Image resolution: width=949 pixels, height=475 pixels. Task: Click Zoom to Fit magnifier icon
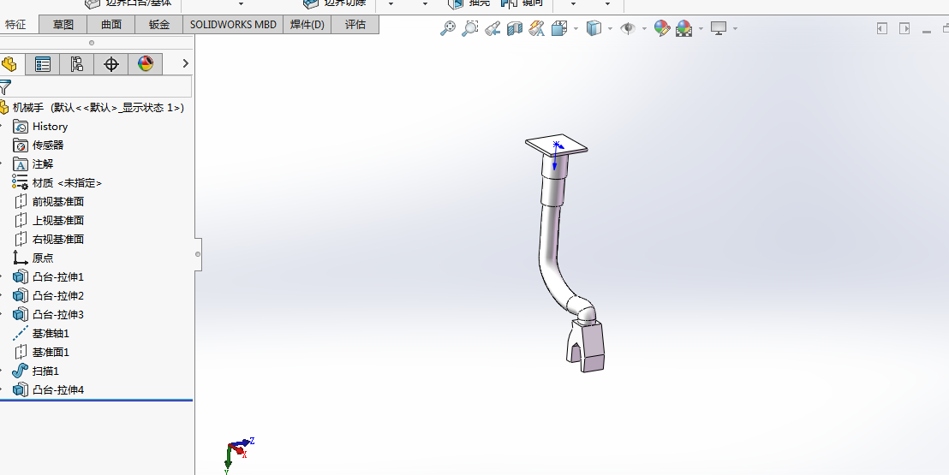(447, 28)
